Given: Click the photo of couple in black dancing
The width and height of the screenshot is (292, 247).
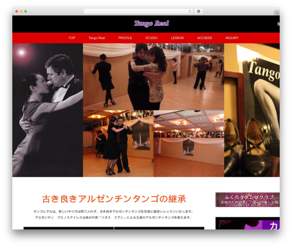Looking at the screenshot, I should click(x=119, y=144).
